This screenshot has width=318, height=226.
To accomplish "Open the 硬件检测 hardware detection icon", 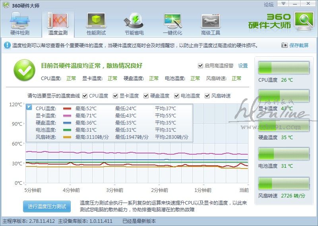I will 19,21.
